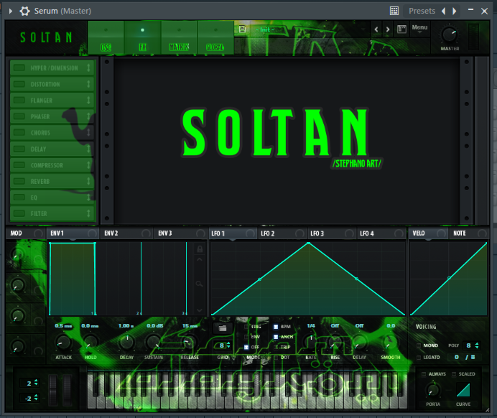497x418 pixels.
Task: Enable the Hyper/Dimension effect
Action: 19,68
